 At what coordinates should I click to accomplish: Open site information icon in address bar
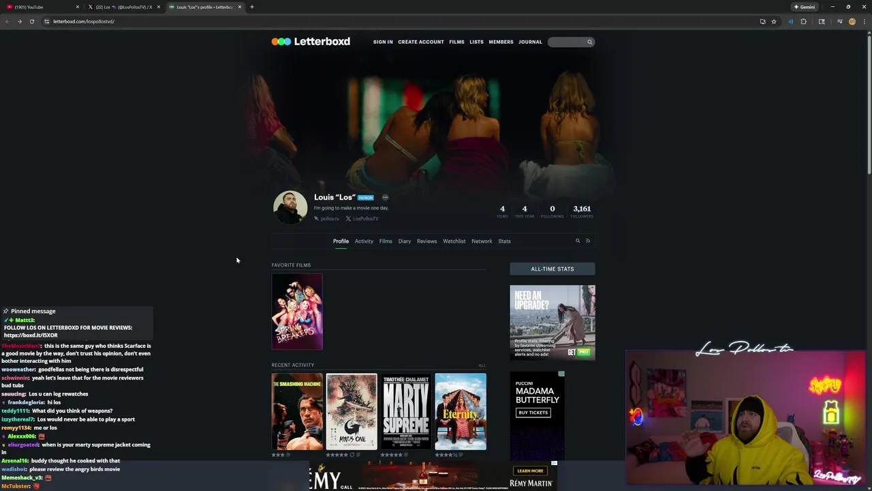tap(46, 21)
